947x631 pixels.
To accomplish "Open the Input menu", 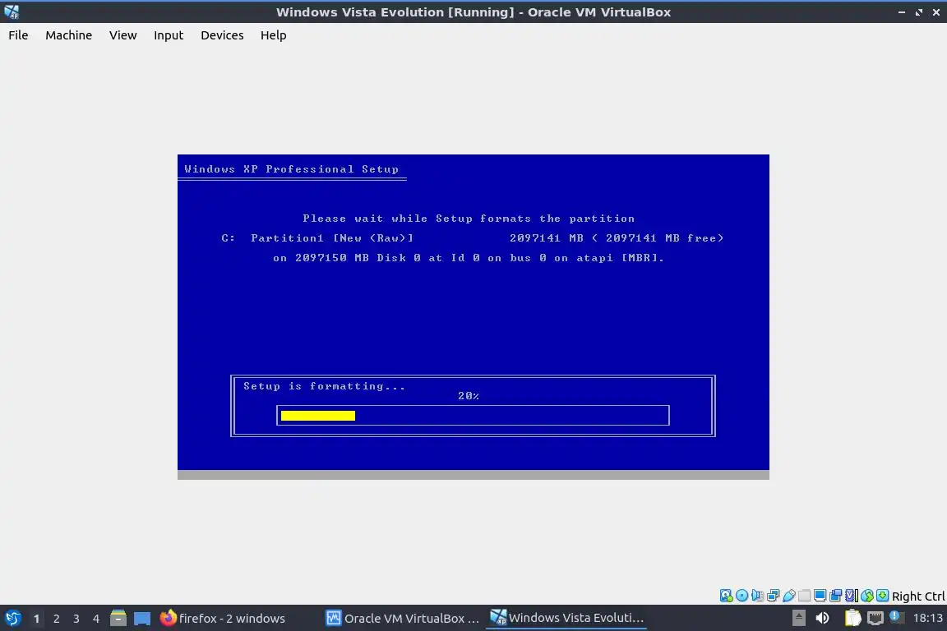I will (168, 35).
